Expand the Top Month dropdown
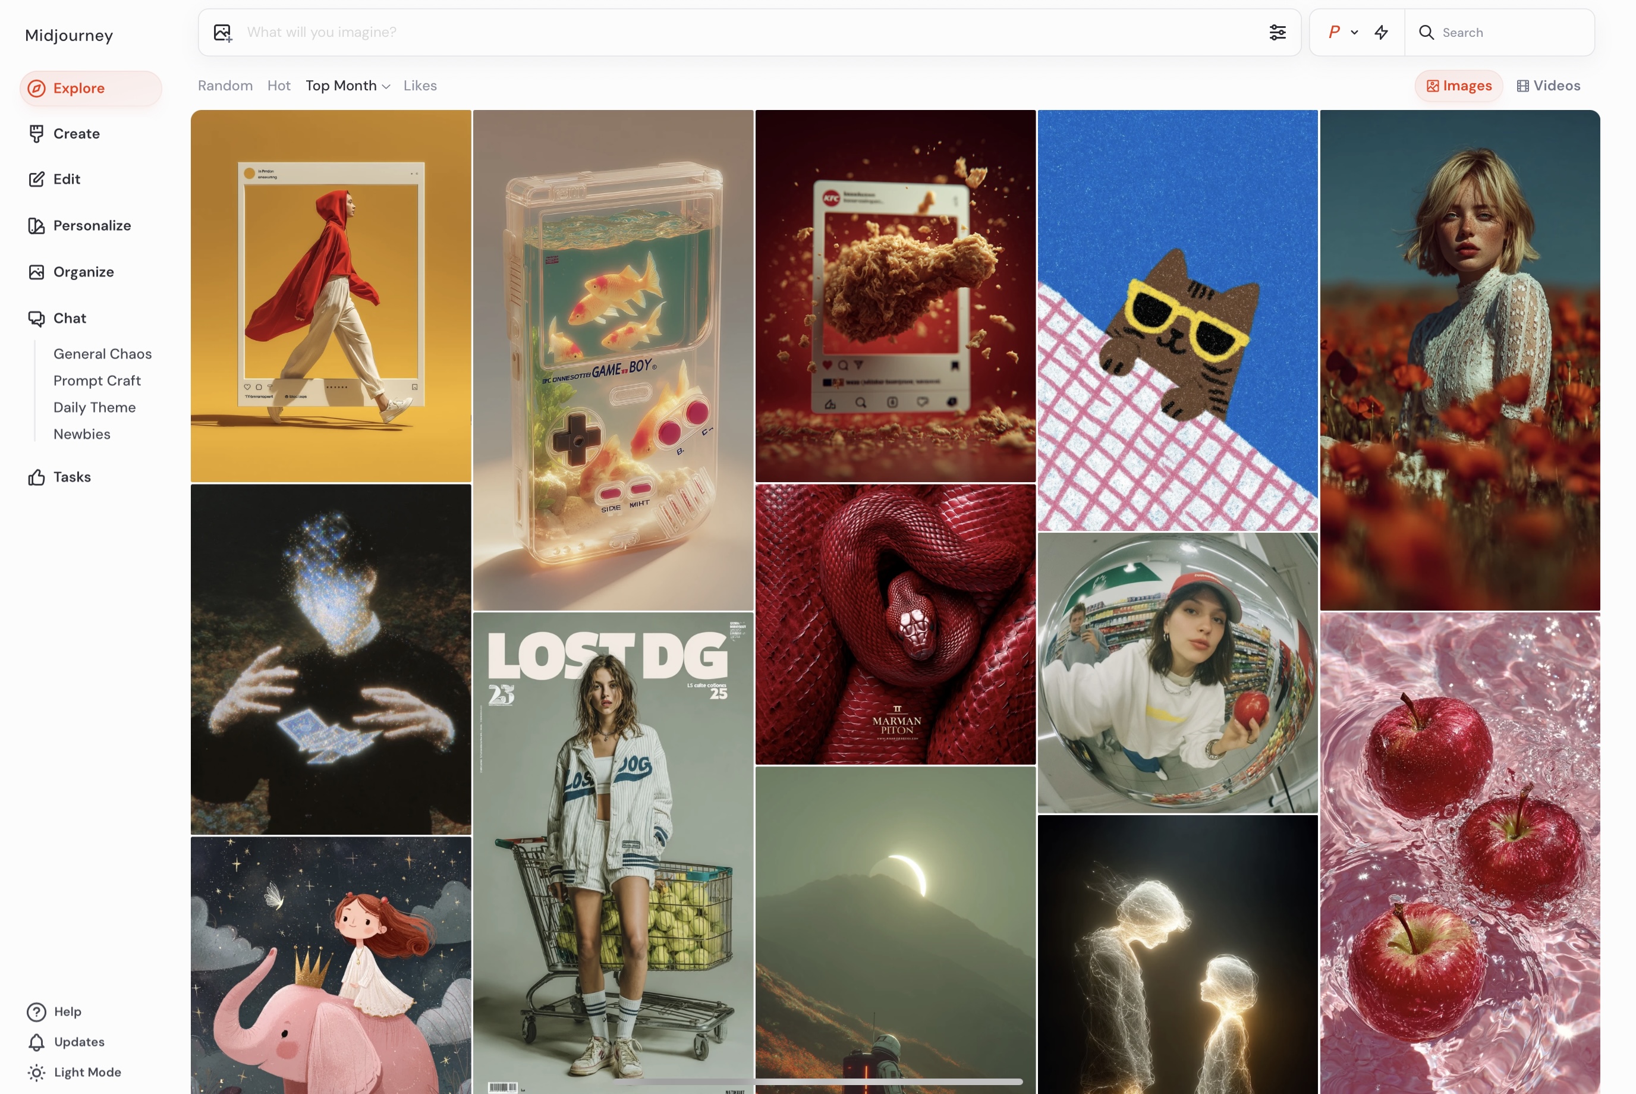1636x1094 pixels. pos(347,86)
